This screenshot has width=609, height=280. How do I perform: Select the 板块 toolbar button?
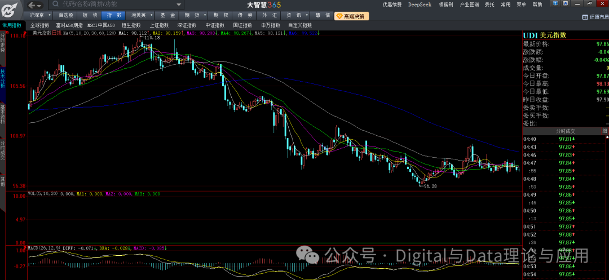click(x=90, y=16)
